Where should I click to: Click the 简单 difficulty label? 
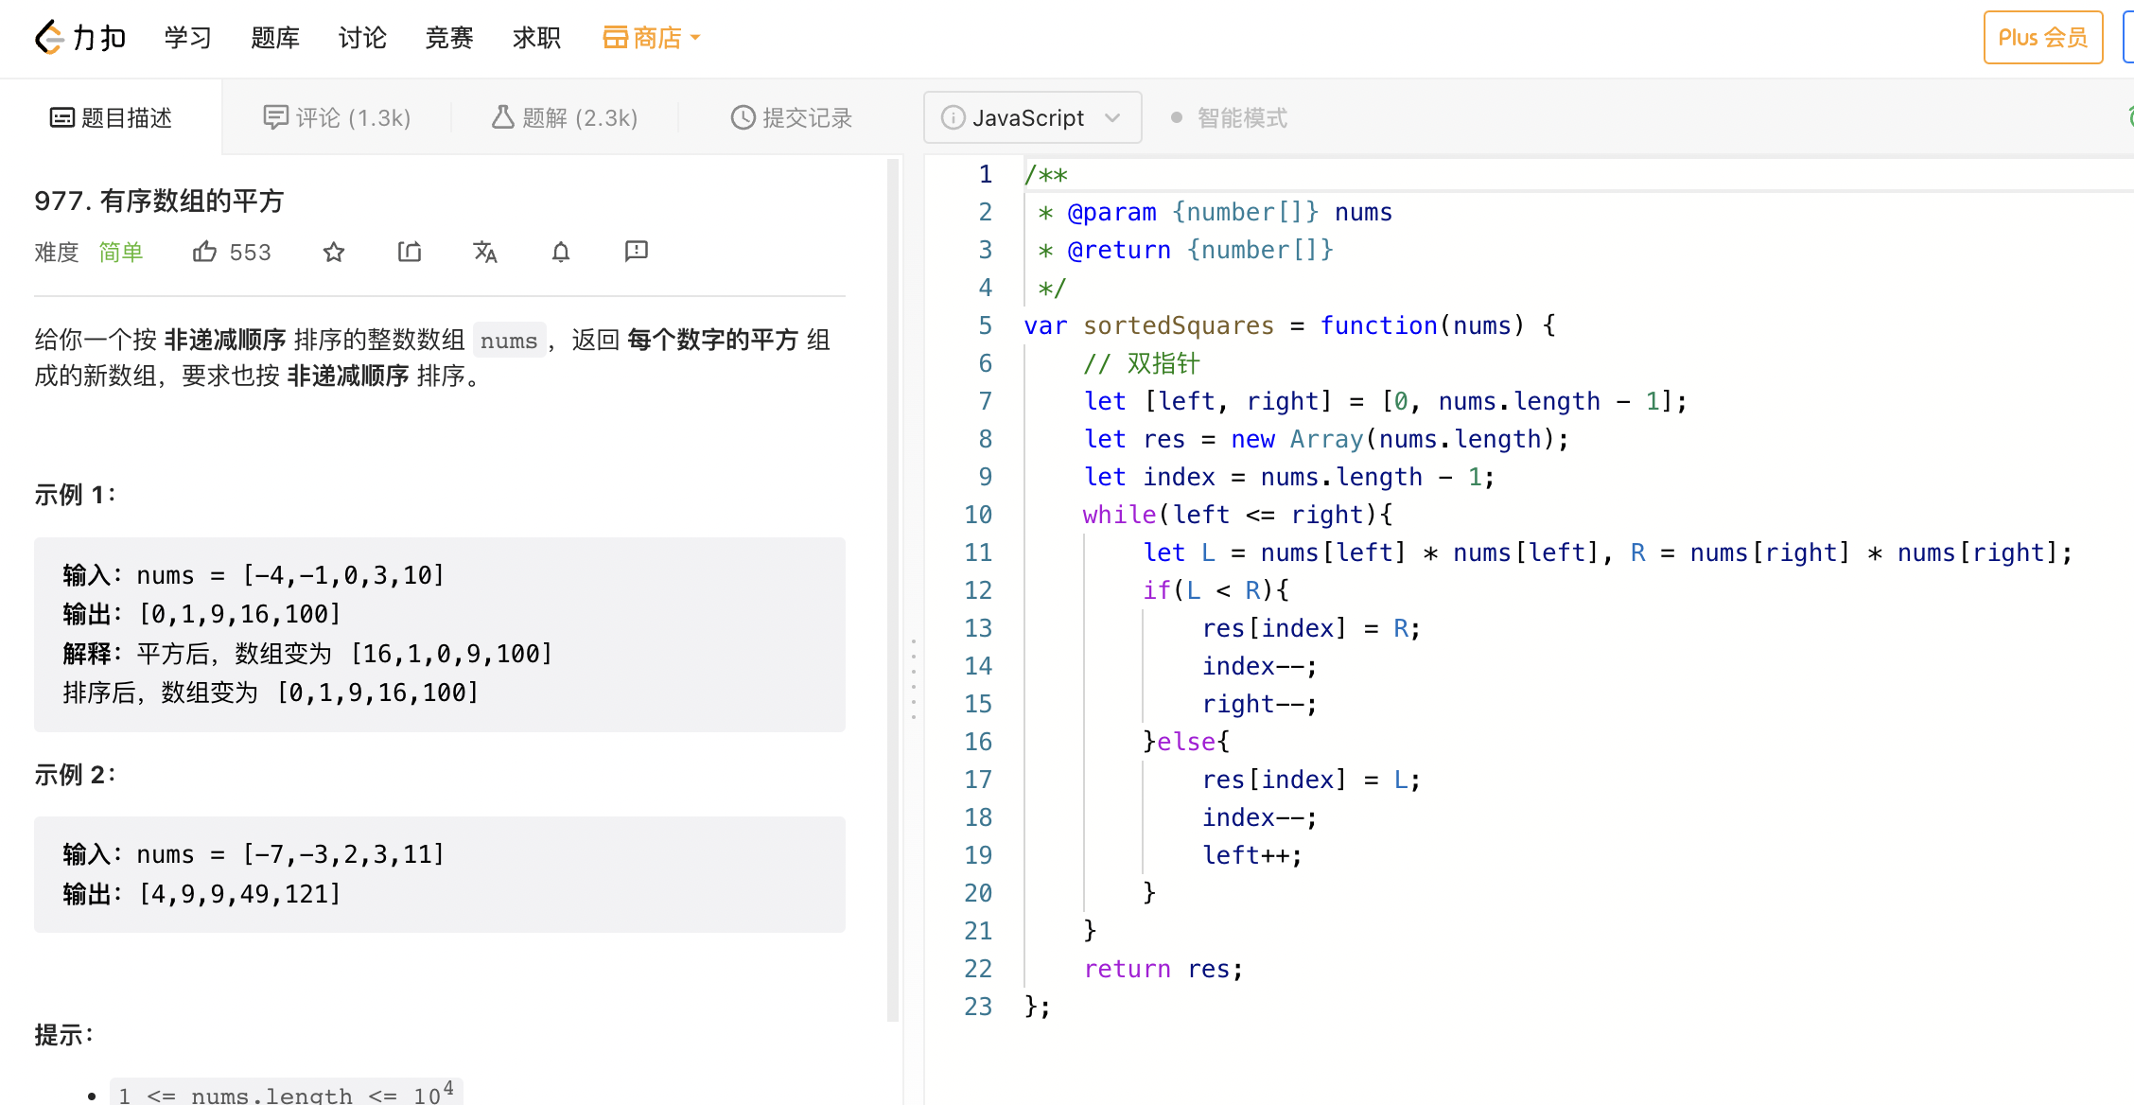click(121, 252)
